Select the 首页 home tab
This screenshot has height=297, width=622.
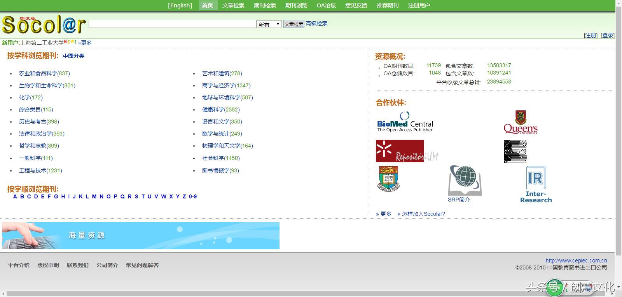(208, 5)
